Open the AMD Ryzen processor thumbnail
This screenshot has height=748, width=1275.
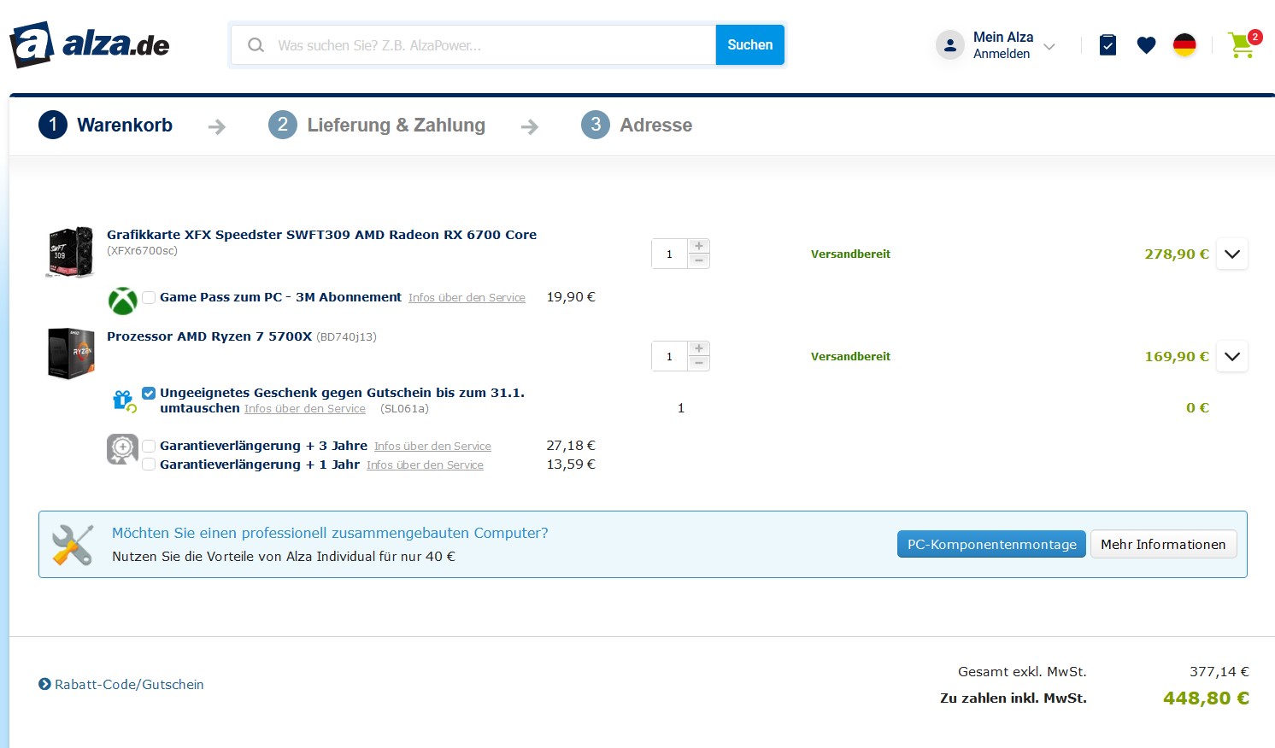point(71,353)
